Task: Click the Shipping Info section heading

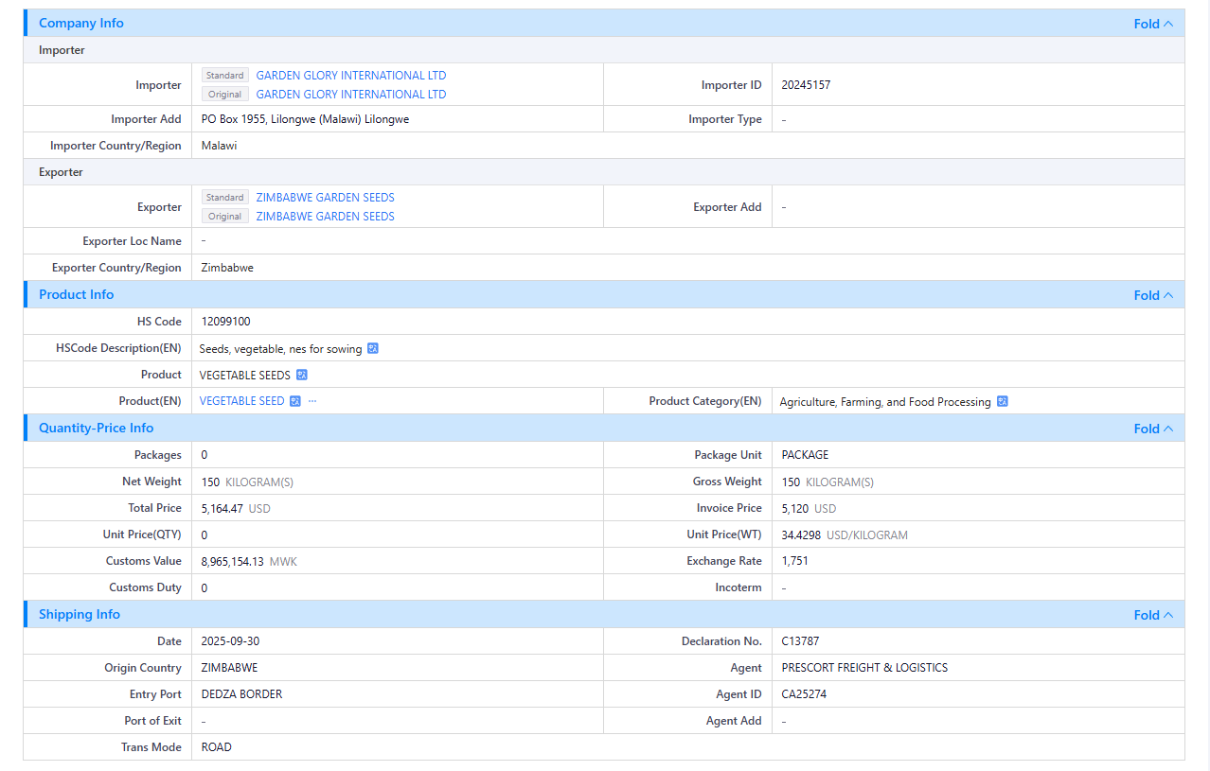Action: [80, 614]
